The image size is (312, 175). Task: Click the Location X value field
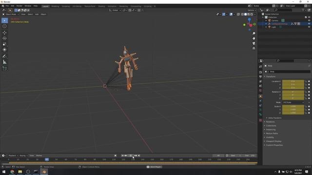(x=293, y=81)
